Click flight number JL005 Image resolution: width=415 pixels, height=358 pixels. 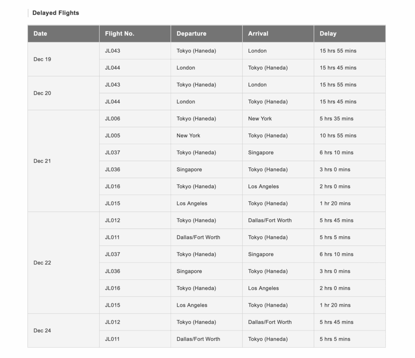[x=113, y=136]
